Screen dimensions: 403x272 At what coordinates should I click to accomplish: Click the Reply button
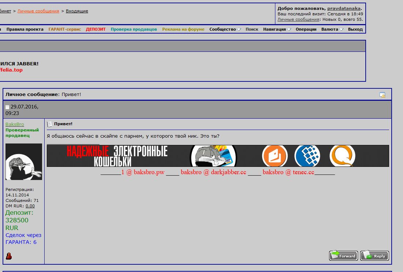click(374, 256)
